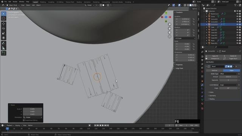Toggle Bevel modifier show in viewport icon
Image resolution: width=242 pixels, height=136 pixels.
(x=228, y=66)
